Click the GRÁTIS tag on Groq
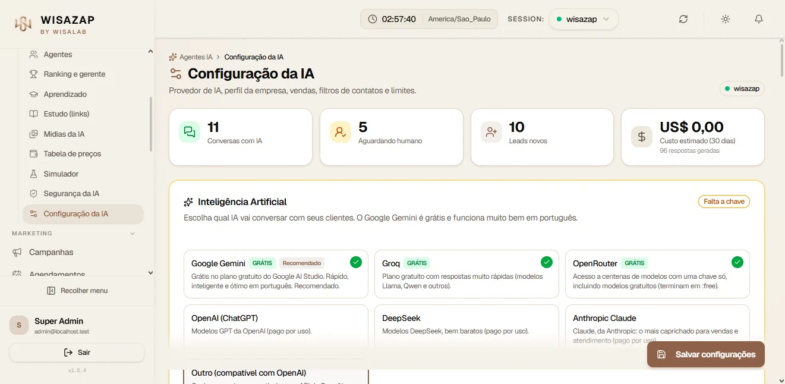Image resolution: width=785 pixels, height=384 pixels. tap(417, 263)
